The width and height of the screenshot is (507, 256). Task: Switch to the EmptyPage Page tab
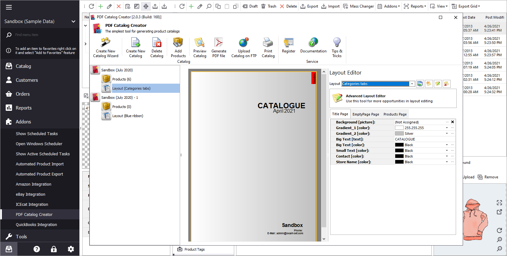pyautogui.click(x=366, y=114)
